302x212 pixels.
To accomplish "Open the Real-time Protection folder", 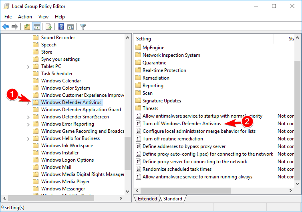I will point(164,70).
